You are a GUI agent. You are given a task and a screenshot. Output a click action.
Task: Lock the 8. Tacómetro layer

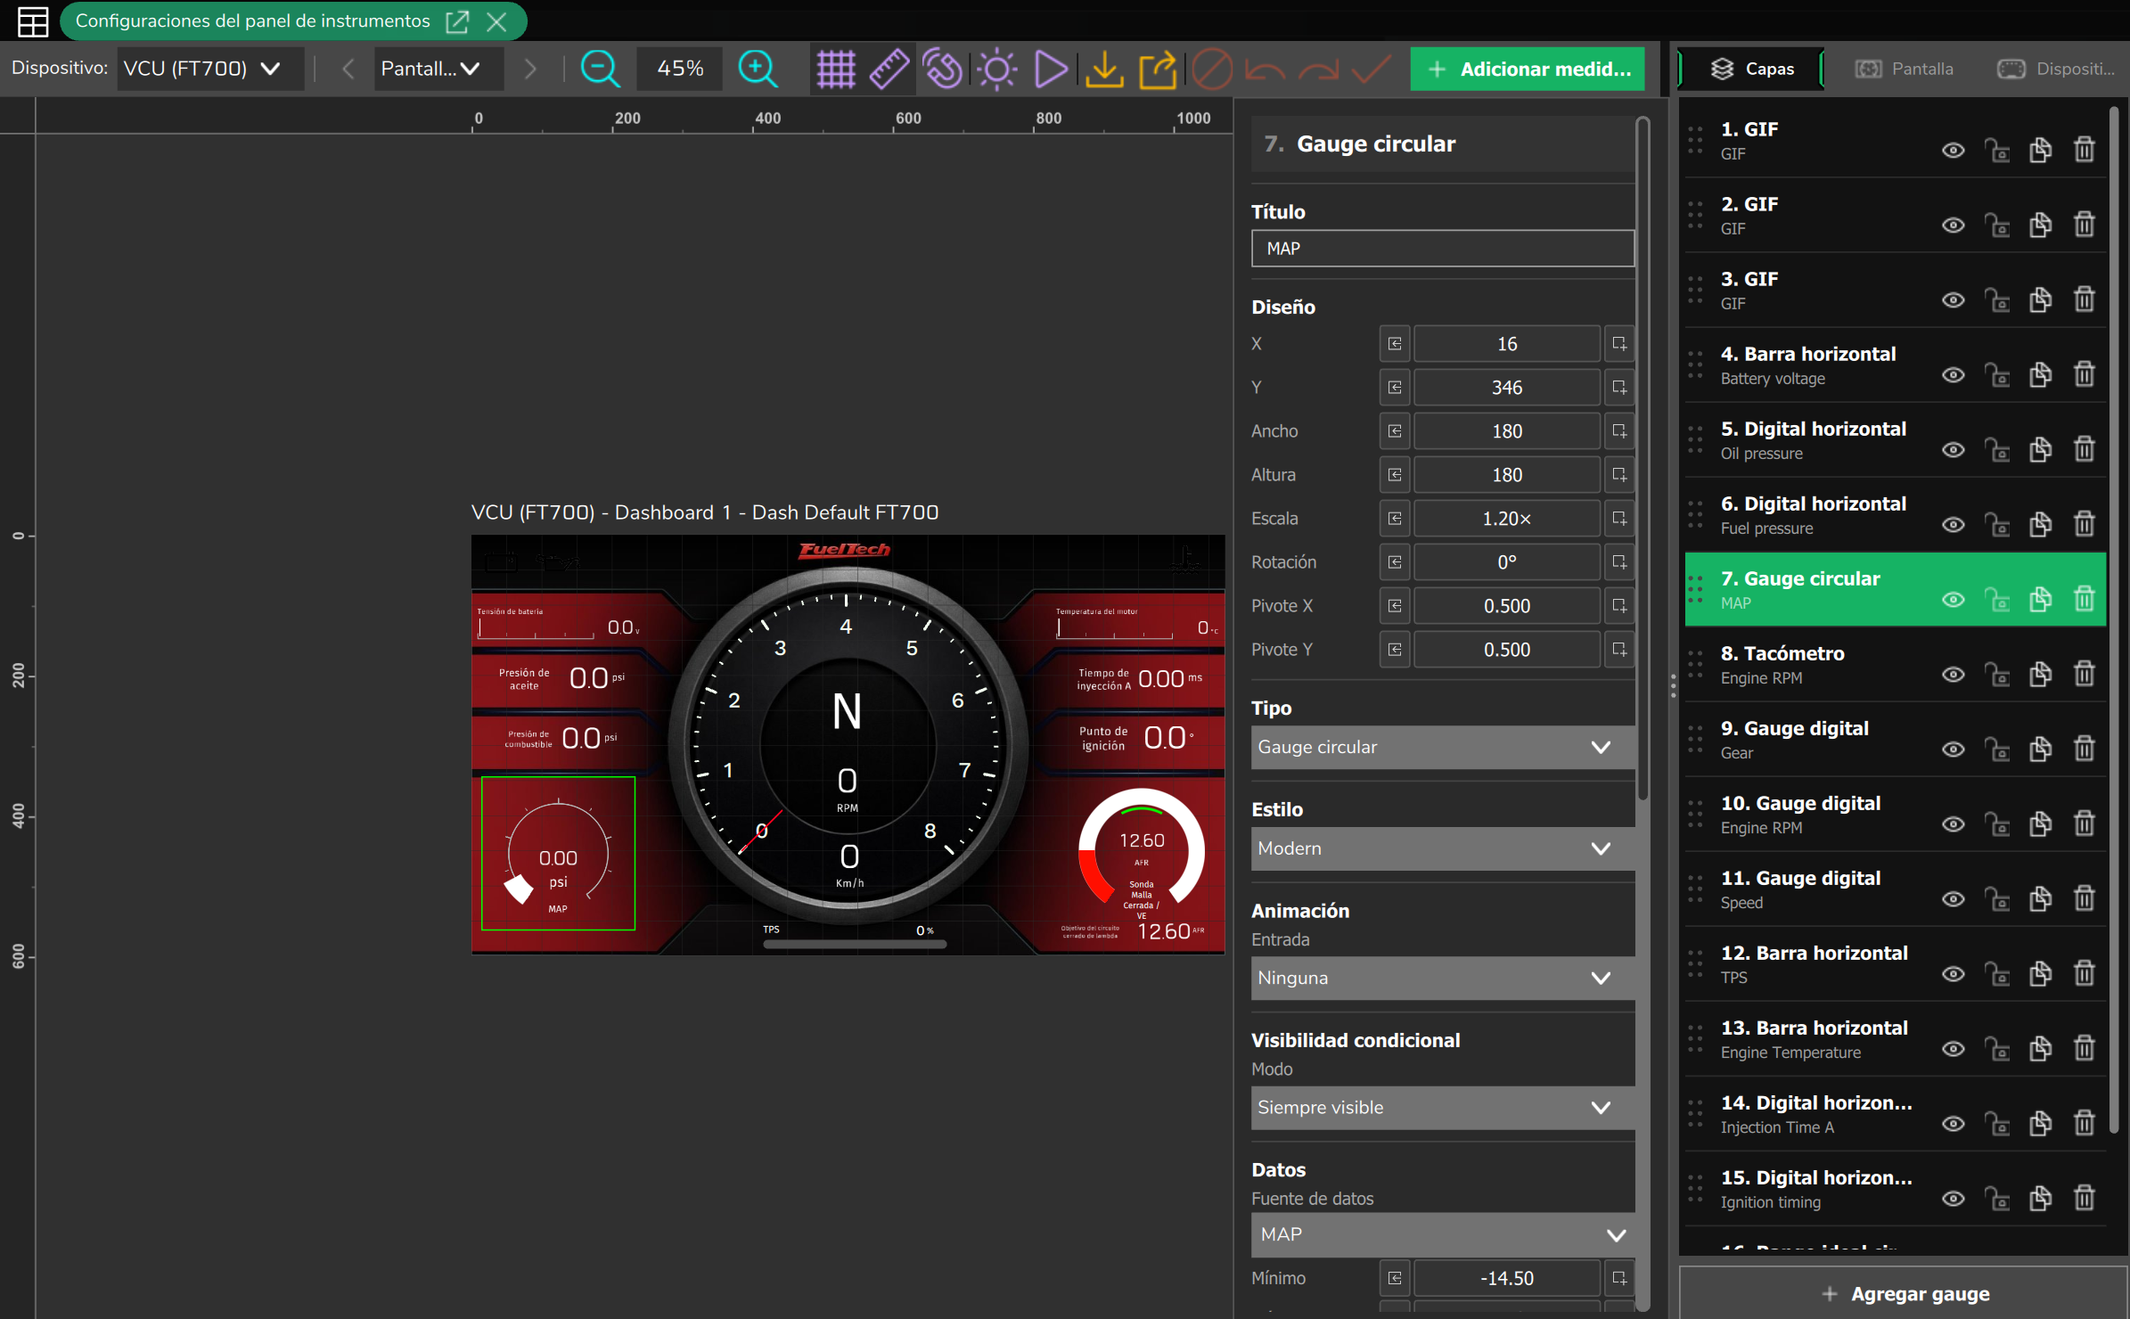[x=1997, y=675]
